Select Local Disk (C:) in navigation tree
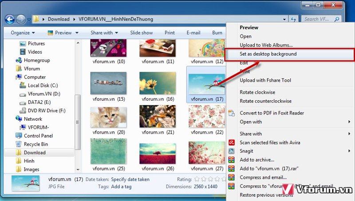Screen dimensions: 355x201 tap(43, 85)
